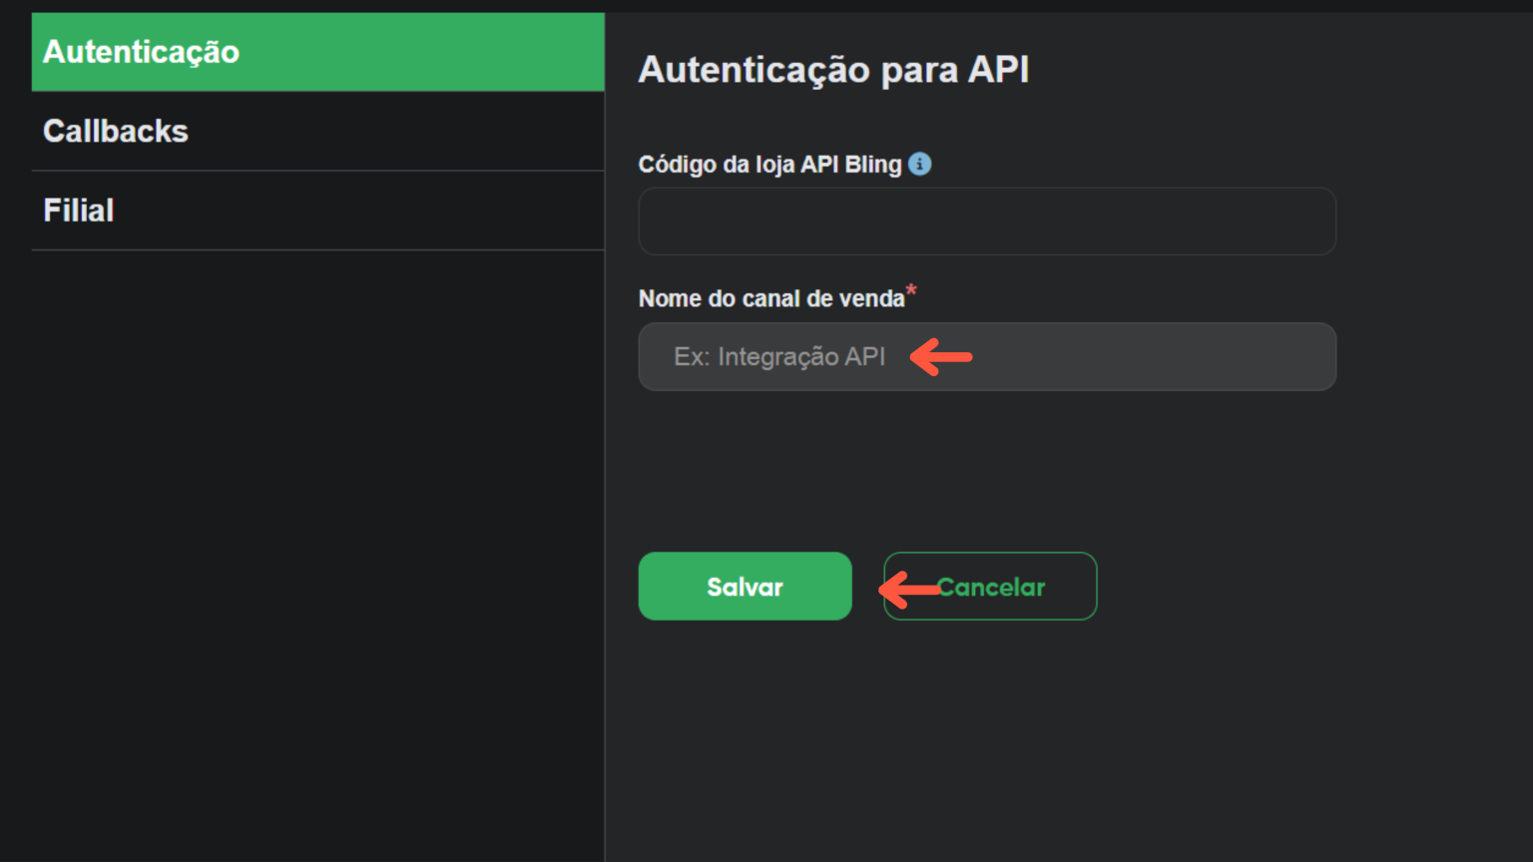The height and width of the screenshot is (862, 1533).
Task: Click the Autenticação para API heading
Action: click(x=834, y=70)
